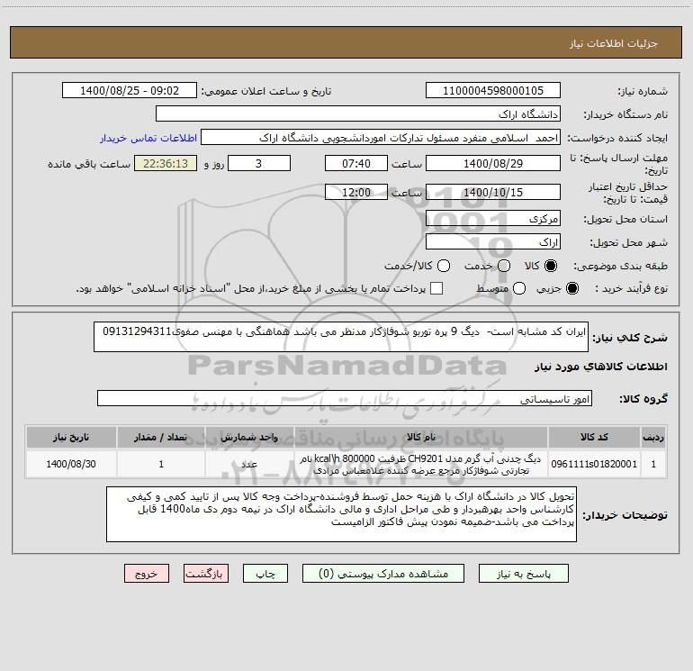The width and height of the screenshot is (693, 671).
Task: Select the جزیی purchase type radio
Action: point(571,288)
